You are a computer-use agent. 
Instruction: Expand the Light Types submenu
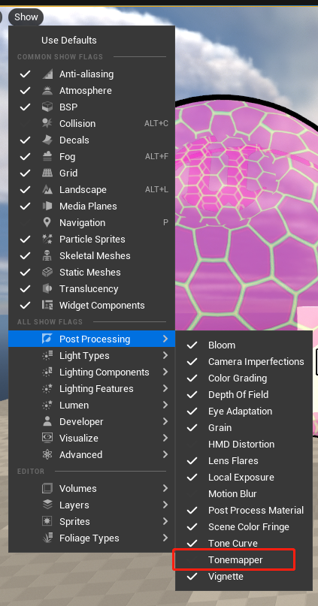(92, 355)
